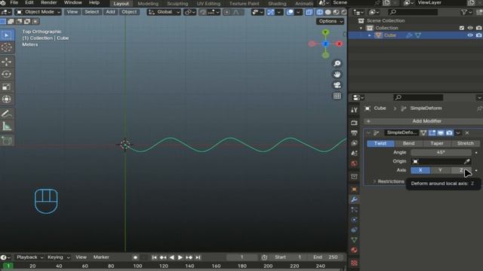Screen dimensions: 483x271
Task: Toggle Cube visibility eye in outliner
Action: pos(470,35)
